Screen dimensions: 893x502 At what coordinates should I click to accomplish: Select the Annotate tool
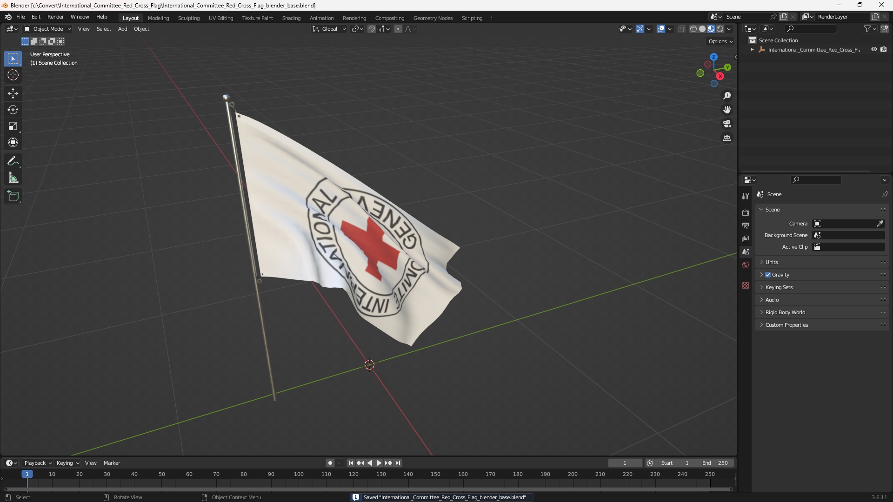(13, 161)
